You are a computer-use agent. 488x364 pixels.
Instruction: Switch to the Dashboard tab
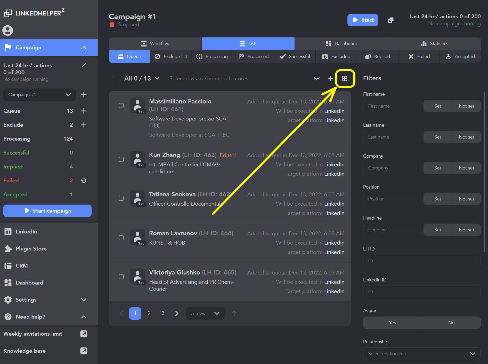coord(341,44)
